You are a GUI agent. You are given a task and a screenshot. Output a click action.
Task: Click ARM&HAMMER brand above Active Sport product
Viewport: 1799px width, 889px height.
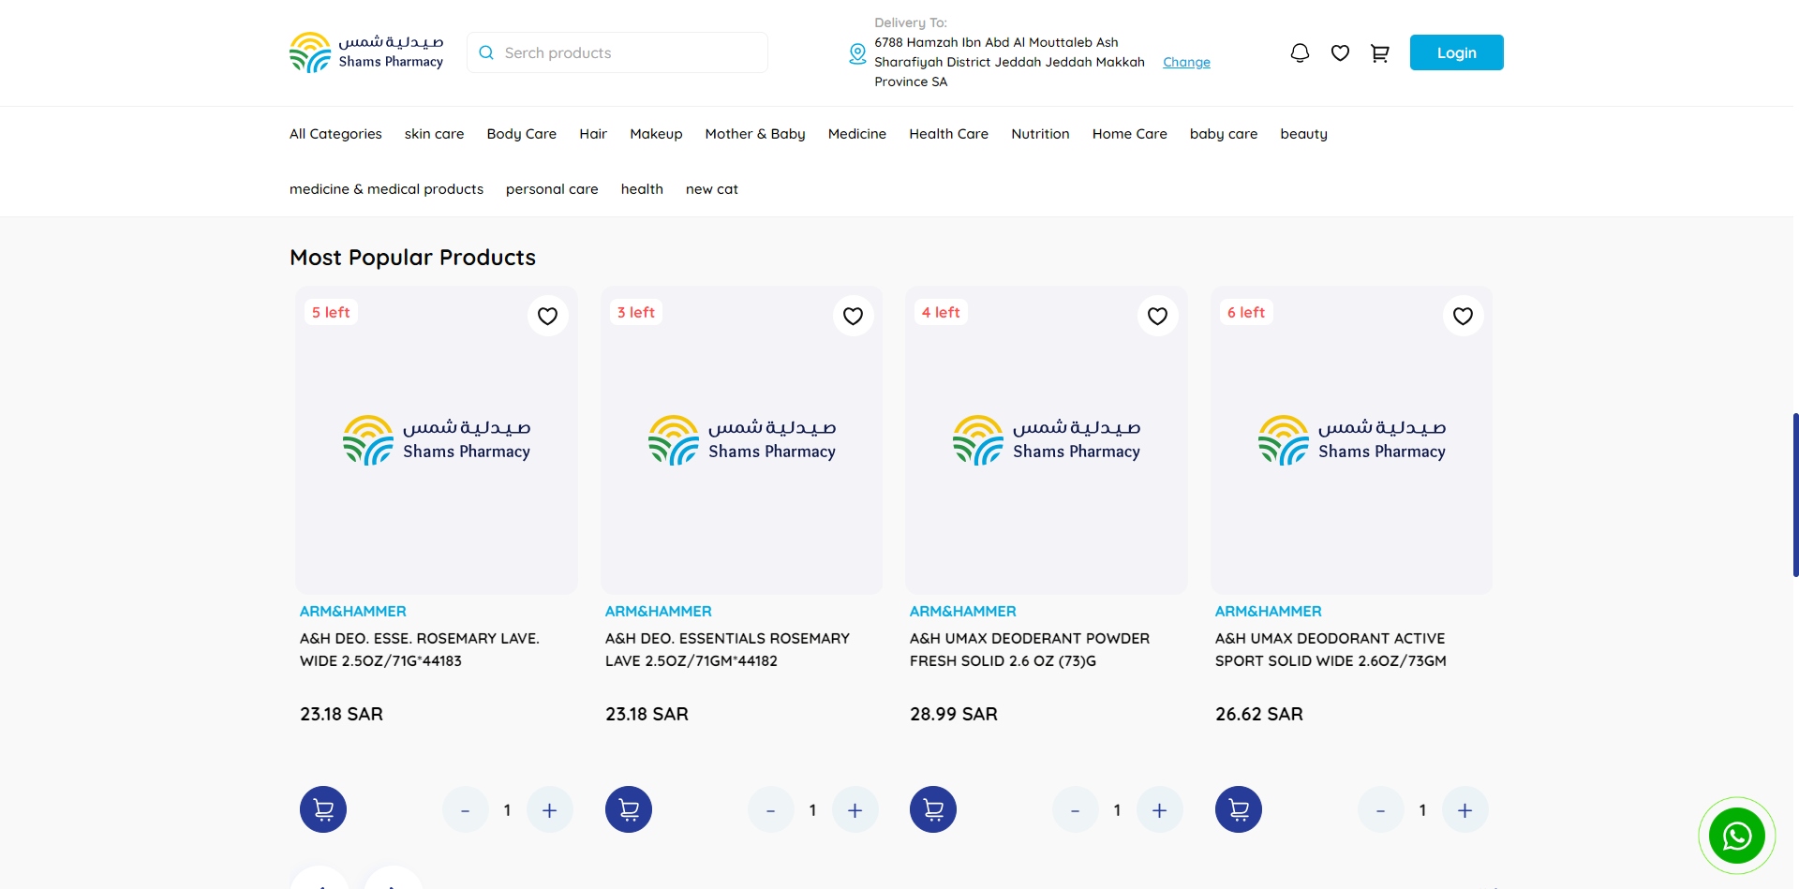tap(1269, 611)
